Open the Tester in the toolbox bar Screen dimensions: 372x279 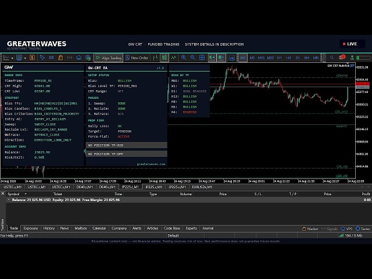[363, 228]
